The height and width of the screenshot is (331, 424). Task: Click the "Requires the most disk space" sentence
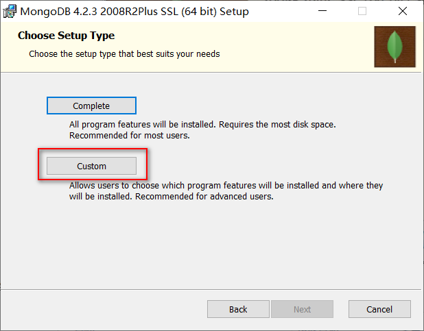click(277, 125)
